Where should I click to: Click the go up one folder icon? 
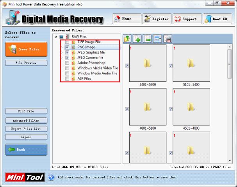[x=127, y=39]
